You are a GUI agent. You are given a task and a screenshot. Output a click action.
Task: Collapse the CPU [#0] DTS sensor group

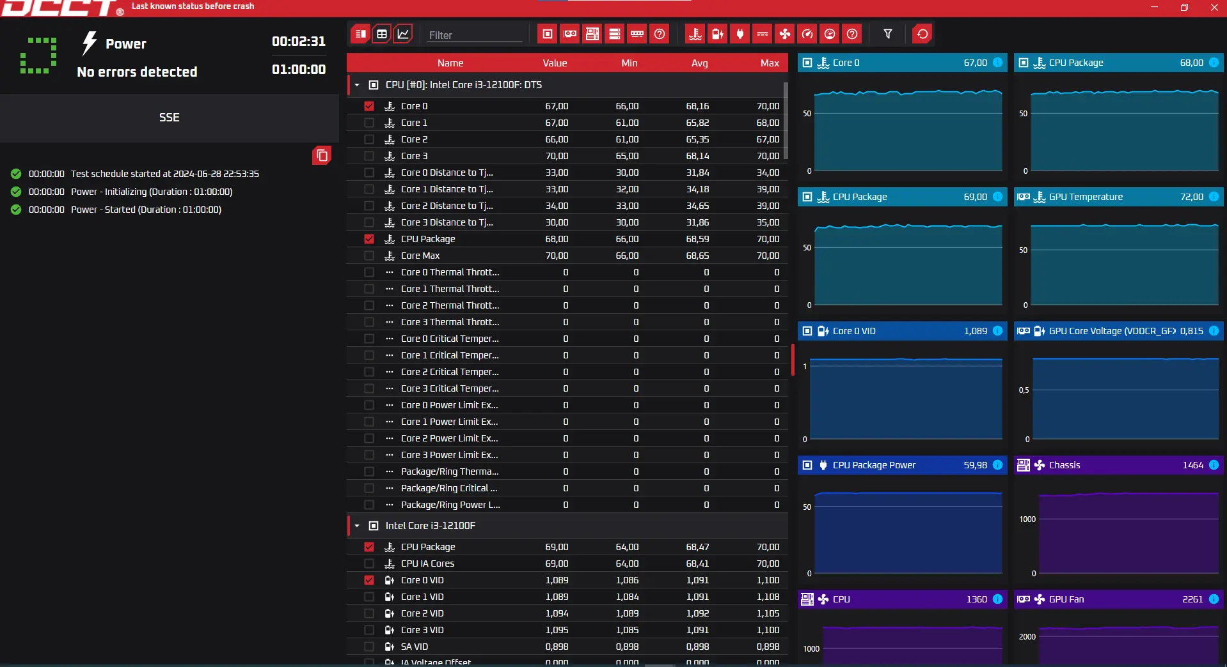point(357,85)
